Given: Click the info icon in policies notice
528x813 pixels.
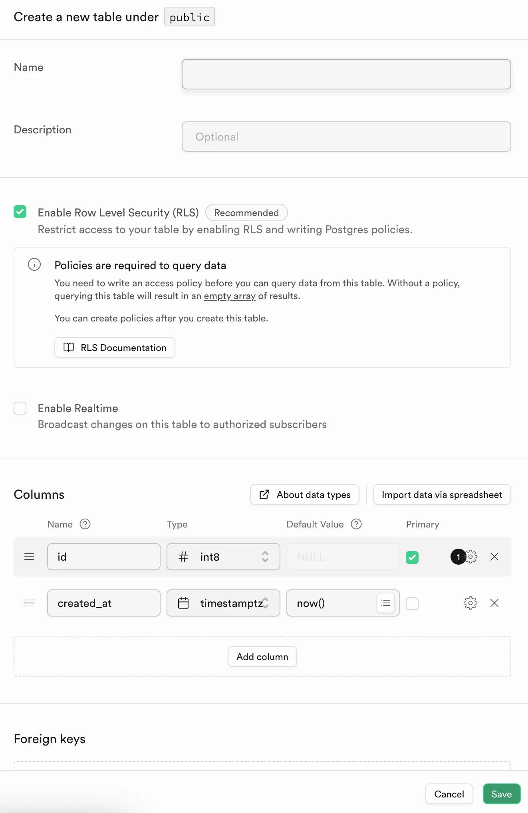Looking at the screenshot, I should 34,264.
